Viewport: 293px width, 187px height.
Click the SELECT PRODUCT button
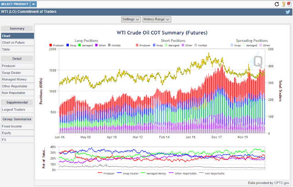point(15,4)
